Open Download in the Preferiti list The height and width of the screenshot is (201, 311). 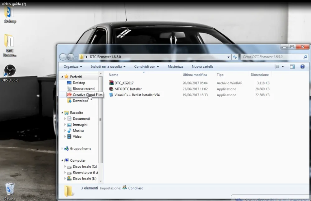(x=80, y=101)
